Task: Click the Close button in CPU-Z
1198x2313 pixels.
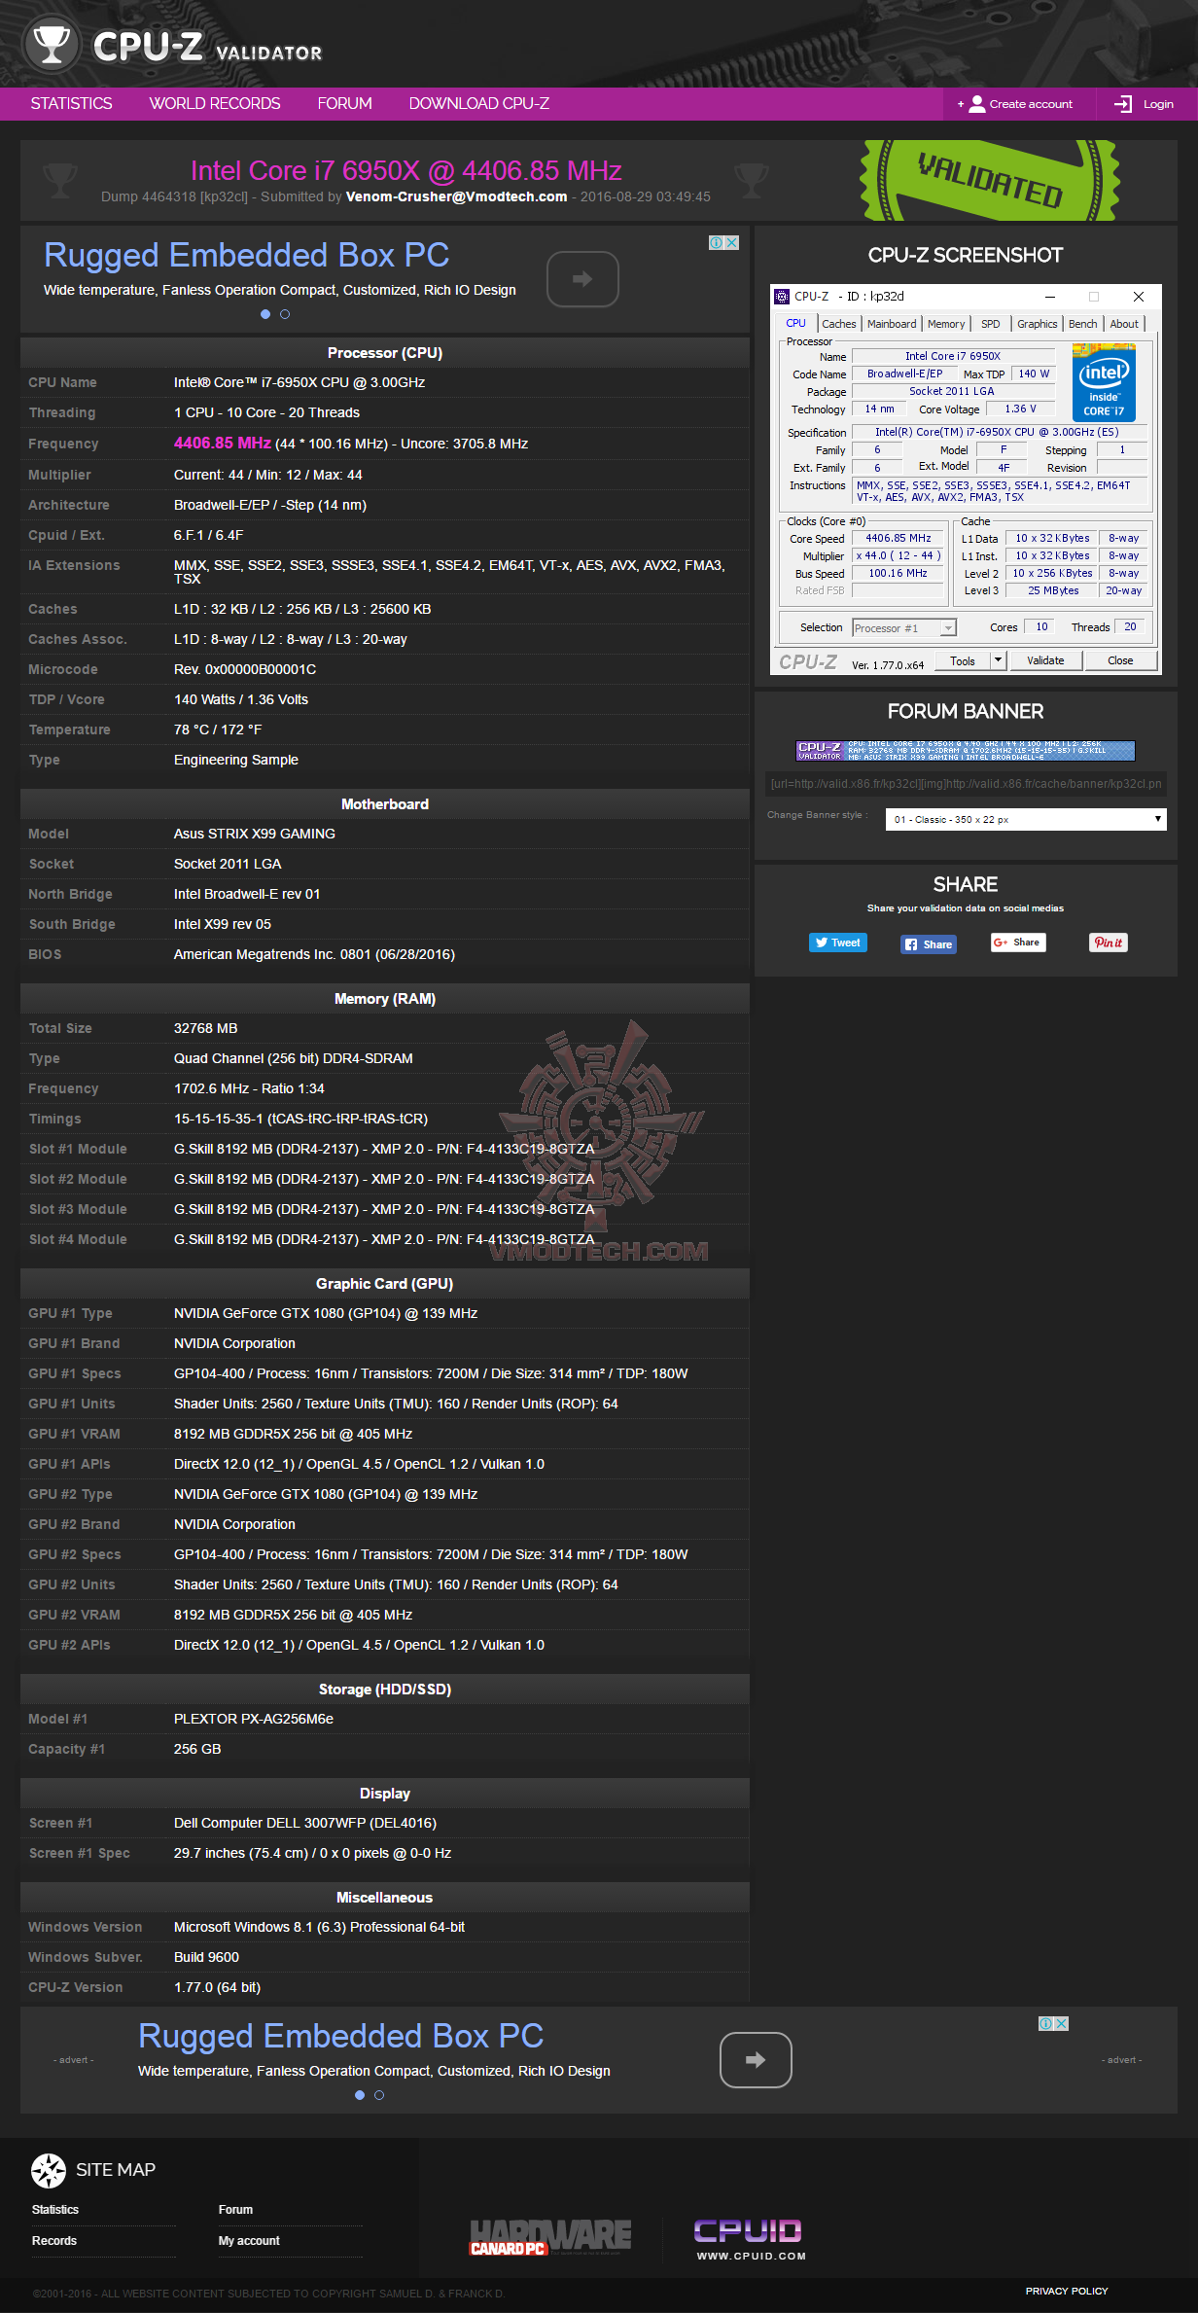Action: click(1120, 660)
